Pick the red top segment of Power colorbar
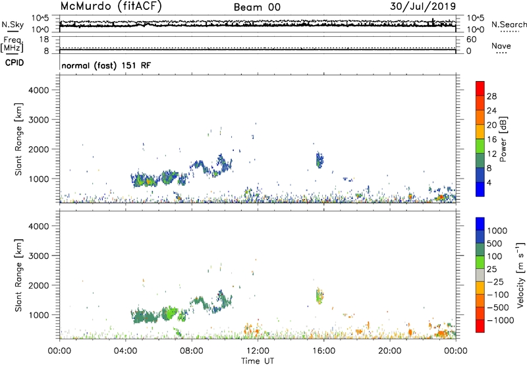 [x=480, y=89]
